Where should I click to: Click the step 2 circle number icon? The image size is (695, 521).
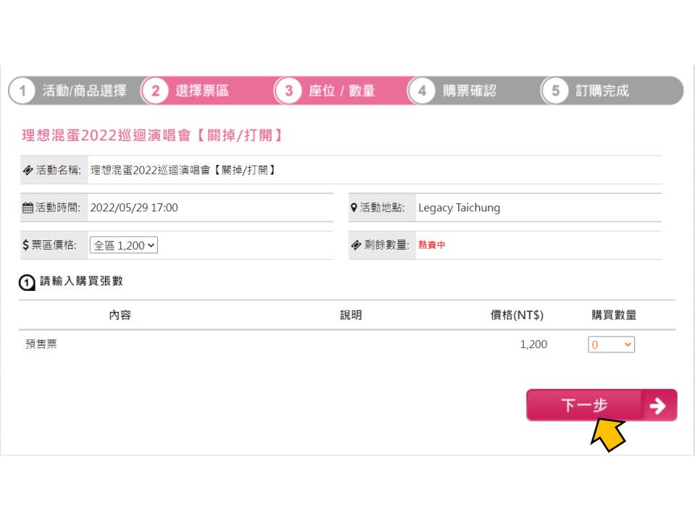tap(155, 91)
